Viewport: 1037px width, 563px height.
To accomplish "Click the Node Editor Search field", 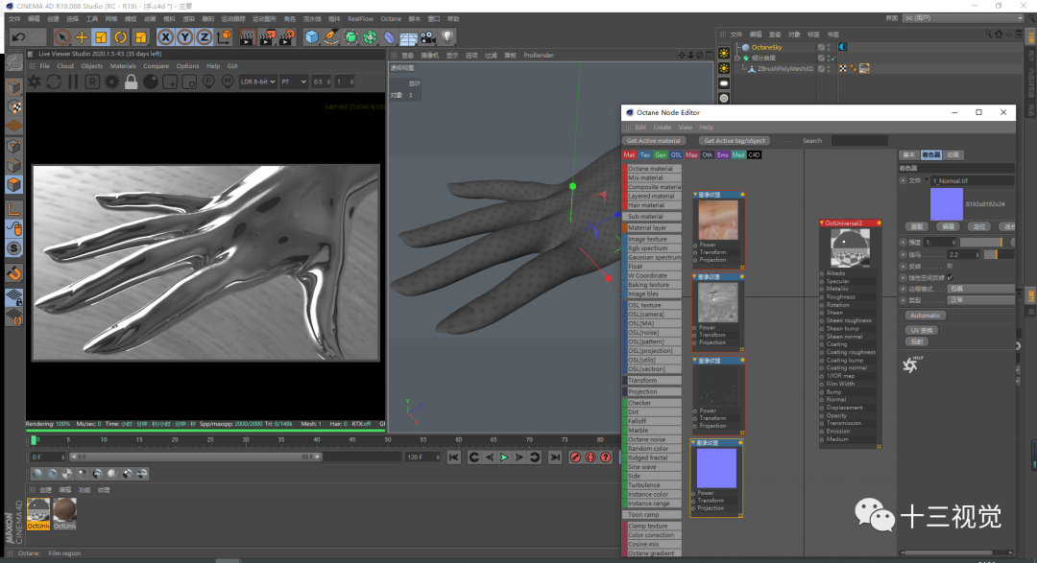I will point(859,141).
